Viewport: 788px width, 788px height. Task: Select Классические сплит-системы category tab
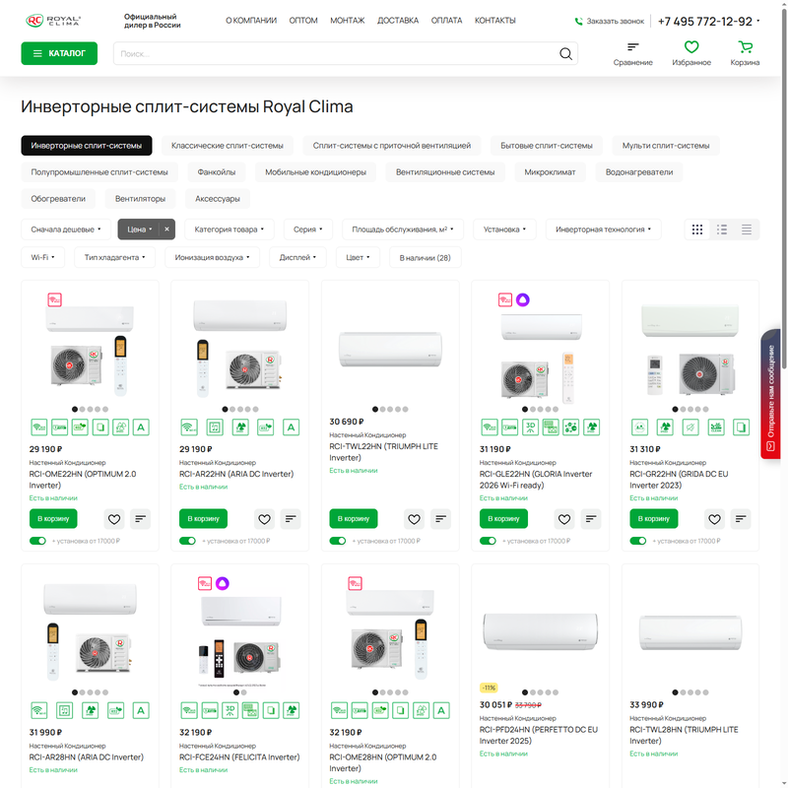tap(228, 146)
